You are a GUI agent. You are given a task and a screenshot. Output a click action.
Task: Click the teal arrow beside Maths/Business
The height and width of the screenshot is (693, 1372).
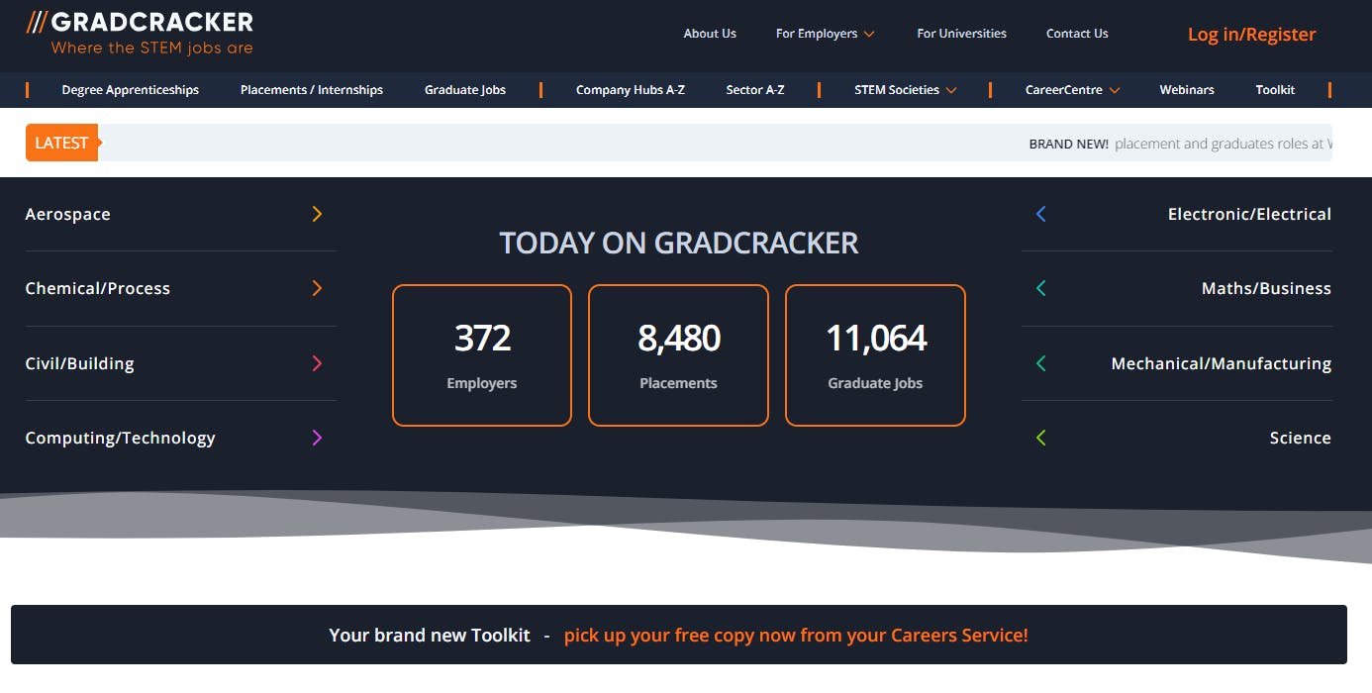click(1040, 288)
